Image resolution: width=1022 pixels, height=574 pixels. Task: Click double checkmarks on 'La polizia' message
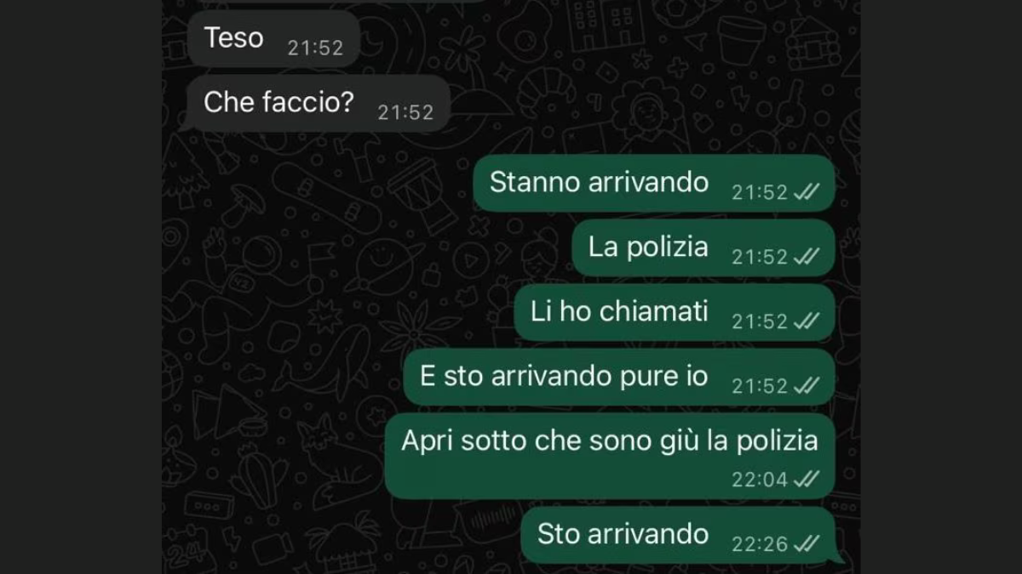point(807,257)
